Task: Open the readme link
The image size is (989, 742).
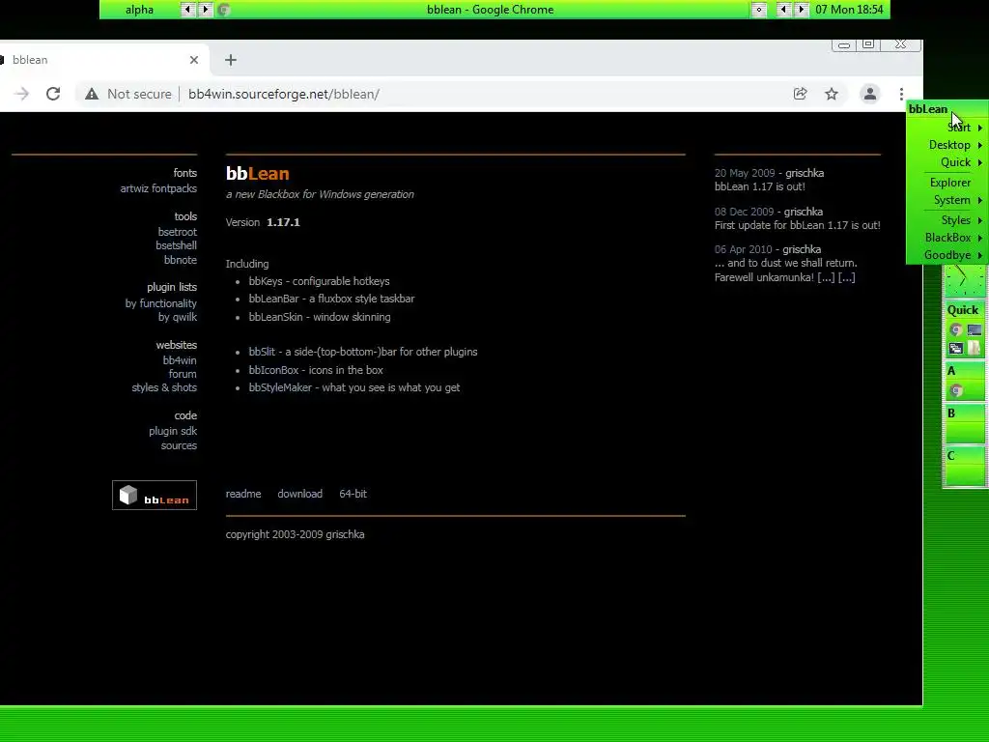Action: point(243,494)
